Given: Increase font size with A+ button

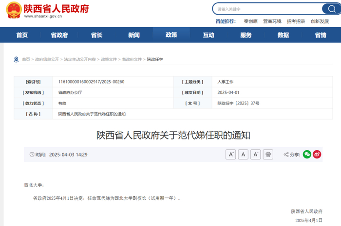Looking at the screenshot, I should point(231,155).
